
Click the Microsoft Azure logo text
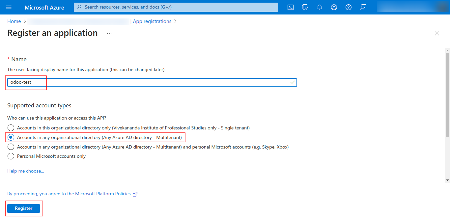click(x=44, y=7)
